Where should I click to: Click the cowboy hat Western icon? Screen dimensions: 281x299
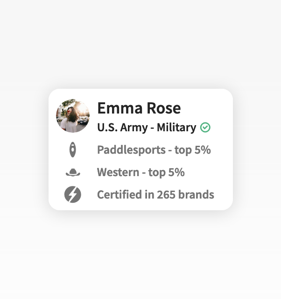coord(73,172)
